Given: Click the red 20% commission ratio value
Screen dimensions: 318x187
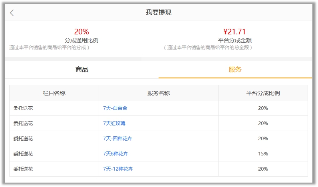Looking at the screenshot, I should tap(81, 32).
